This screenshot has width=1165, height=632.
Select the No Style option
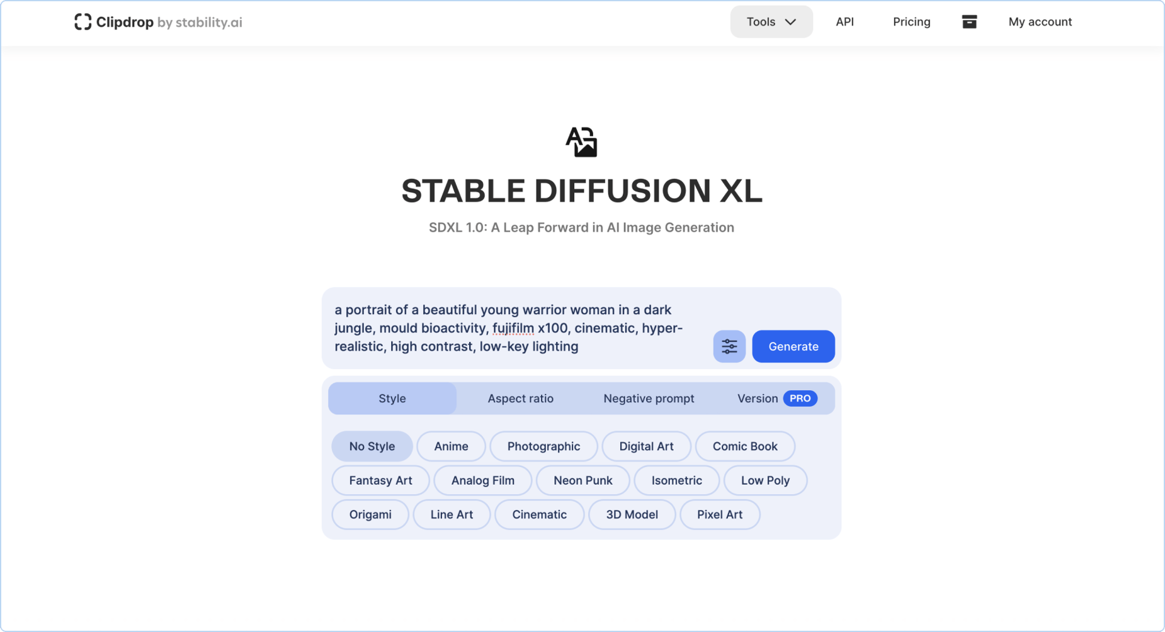click(x=372, y=446)
